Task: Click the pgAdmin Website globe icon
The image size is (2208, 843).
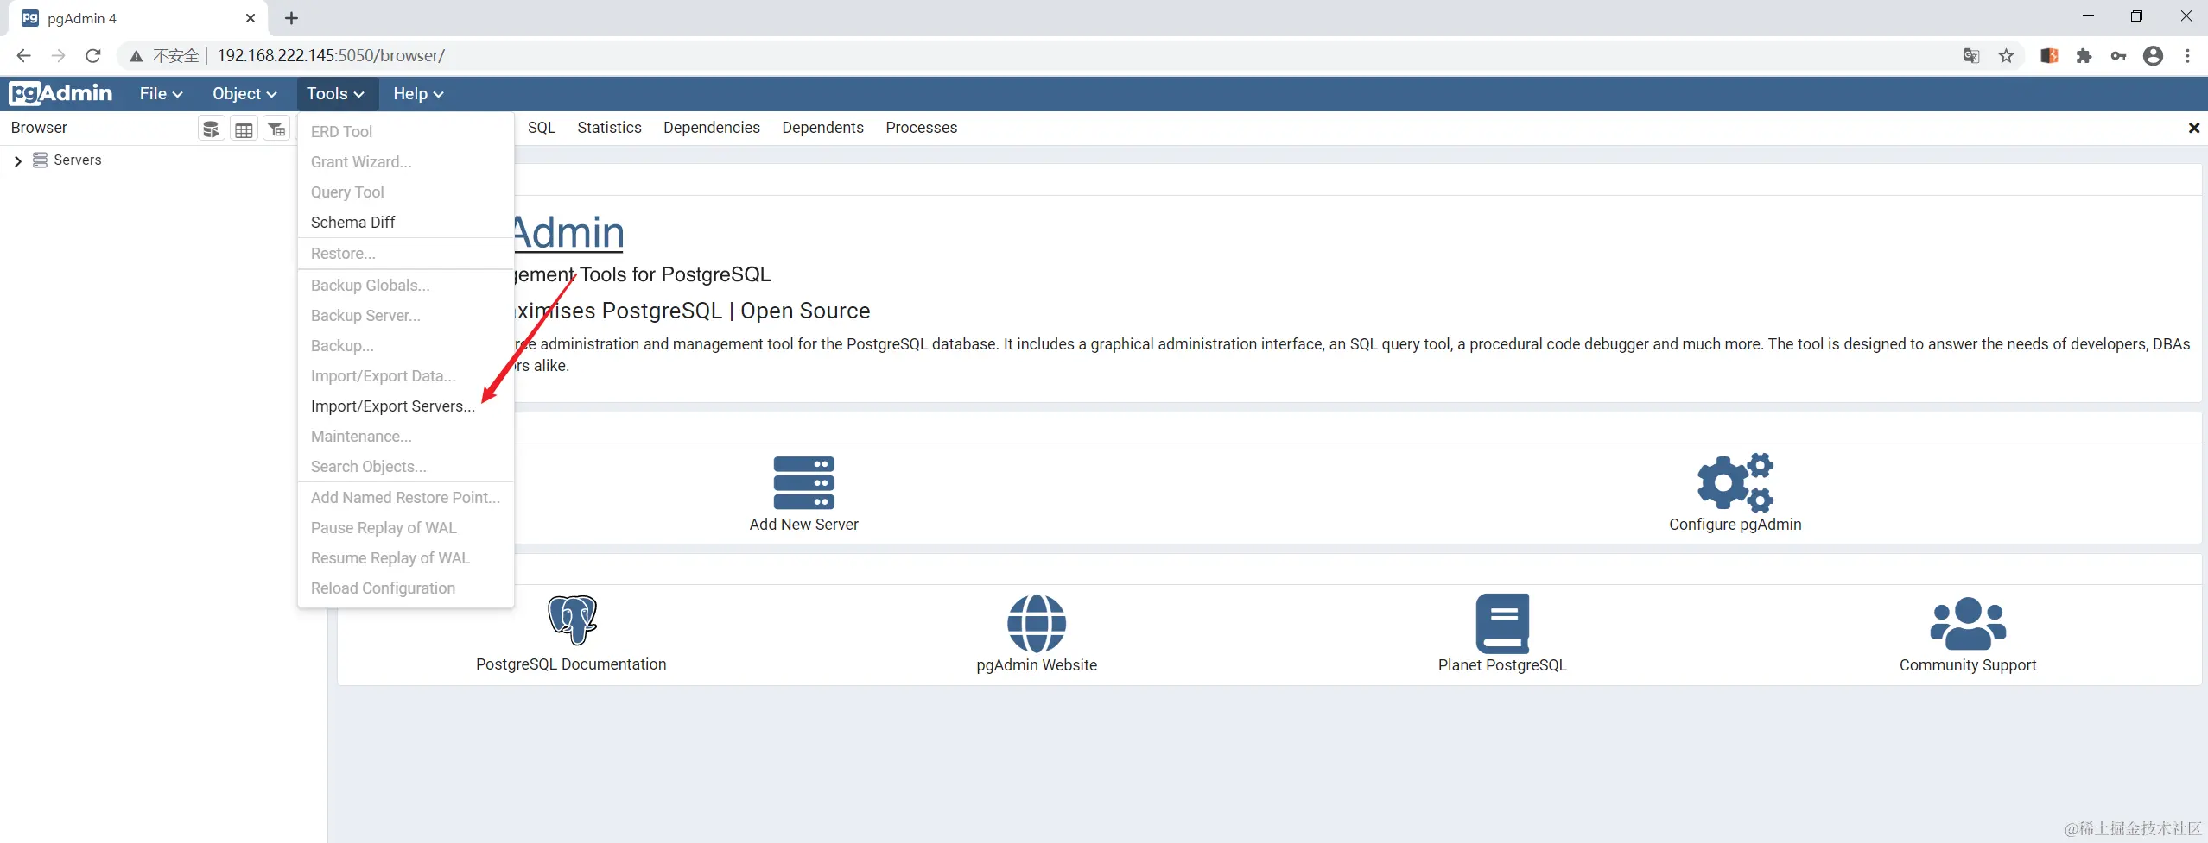Action: (x=1037, y=623)
